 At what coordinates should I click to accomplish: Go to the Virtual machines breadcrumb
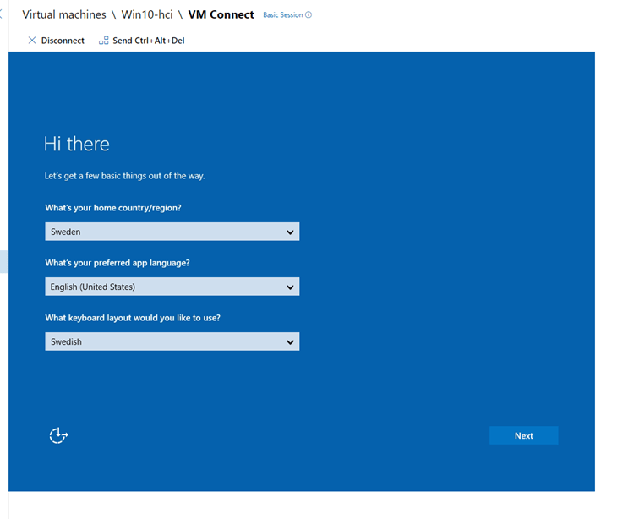tap(64, 14)
